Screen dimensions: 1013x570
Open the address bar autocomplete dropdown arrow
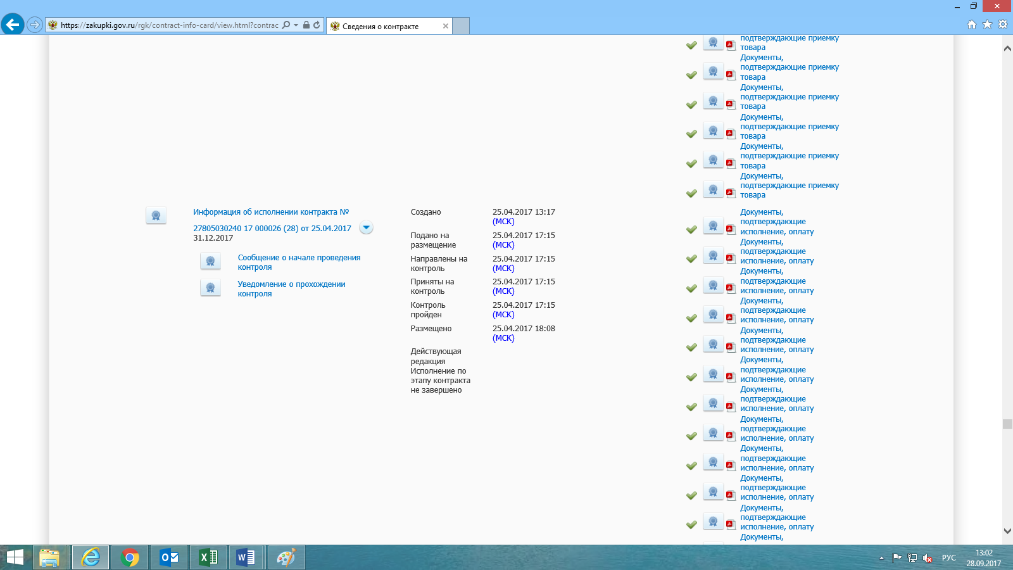(296, 25)
